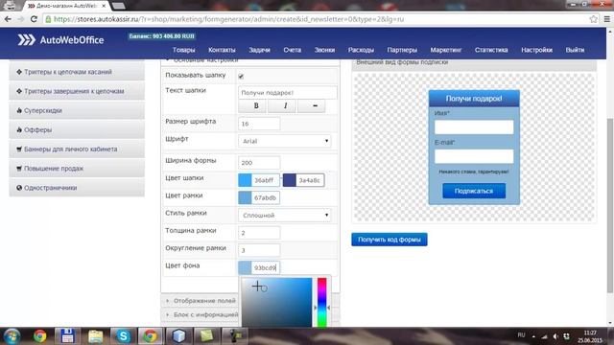Viewport: 614px width, 345px height.
Task: Open 'Баннеры для личного кабинета' sidebar item
Action: [77, 149]
